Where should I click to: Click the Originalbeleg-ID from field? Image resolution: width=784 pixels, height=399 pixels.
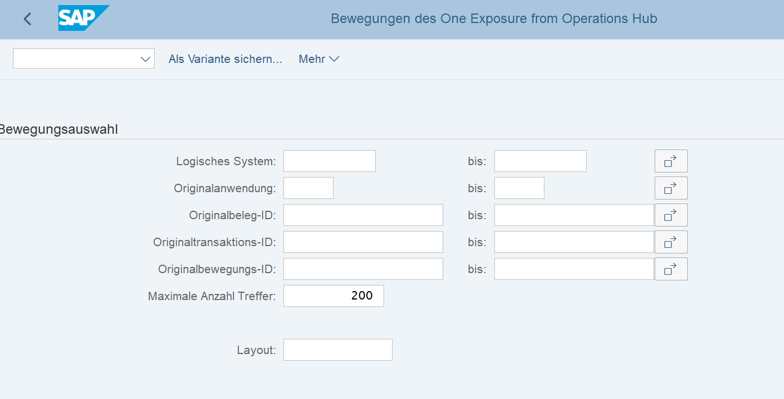[x=363, y=215]
